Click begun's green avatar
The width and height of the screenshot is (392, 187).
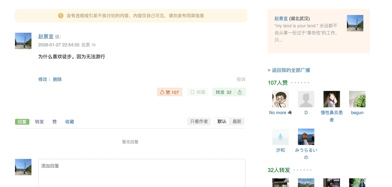[357, 99]
